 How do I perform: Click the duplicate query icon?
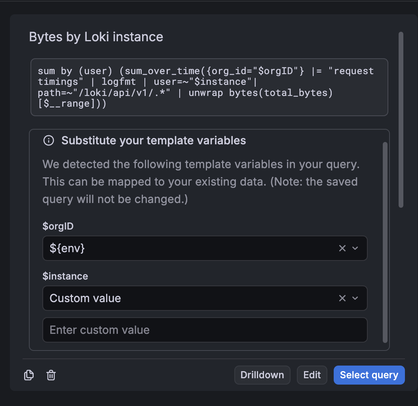tap(29, 375)
